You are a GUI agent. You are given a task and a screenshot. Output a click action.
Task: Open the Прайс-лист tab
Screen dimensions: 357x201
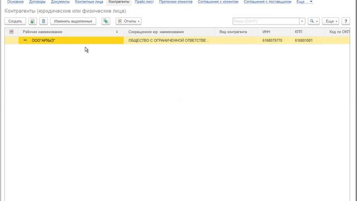tap(144, 2)
